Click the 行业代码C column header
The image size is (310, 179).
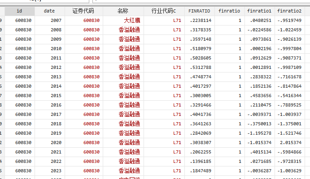[164, 11]
